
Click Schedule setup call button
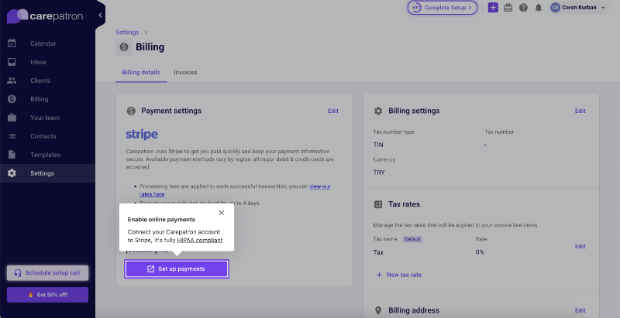point(47,273)
